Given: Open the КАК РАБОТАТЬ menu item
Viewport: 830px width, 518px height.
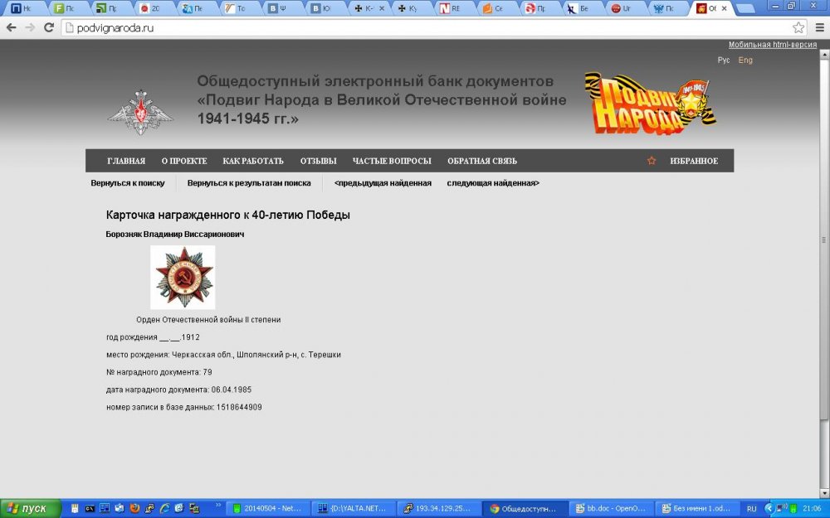Looking at the screenshot, I should pyautogui.click(x=253, y=161).
